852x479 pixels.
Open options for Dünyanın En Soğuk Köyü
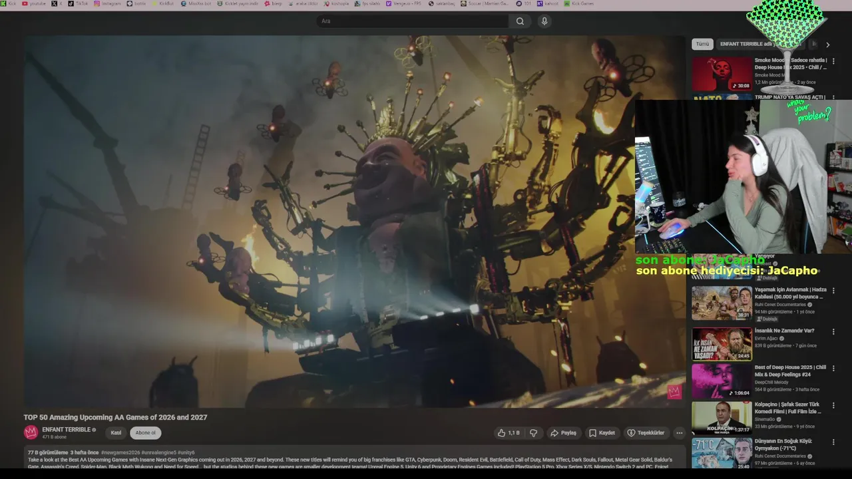(x=833, y=442)
